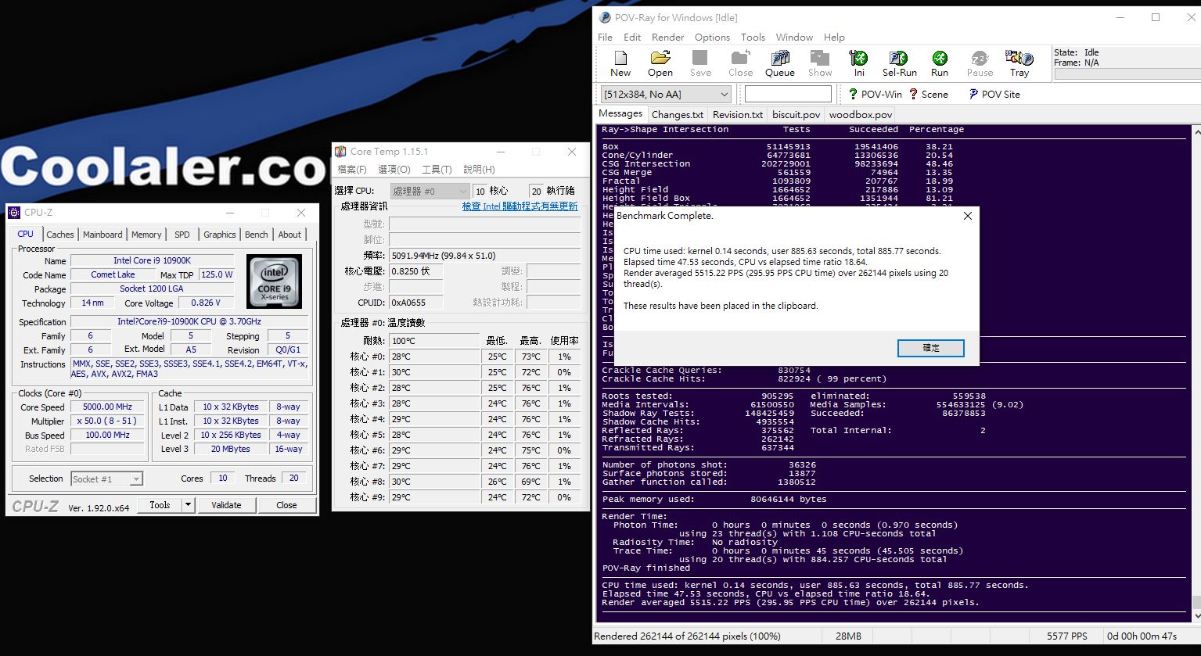This screenshot has width=1201, height=656.
Task: Open a file with POV-Ray Open icon
Action: point(660,63)
